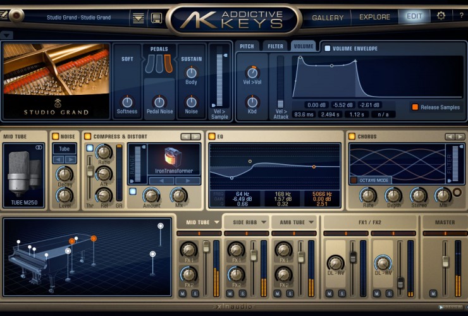Click the Vel>Vol knob
This screenshot has width=468, height=316.
(252, 73)
